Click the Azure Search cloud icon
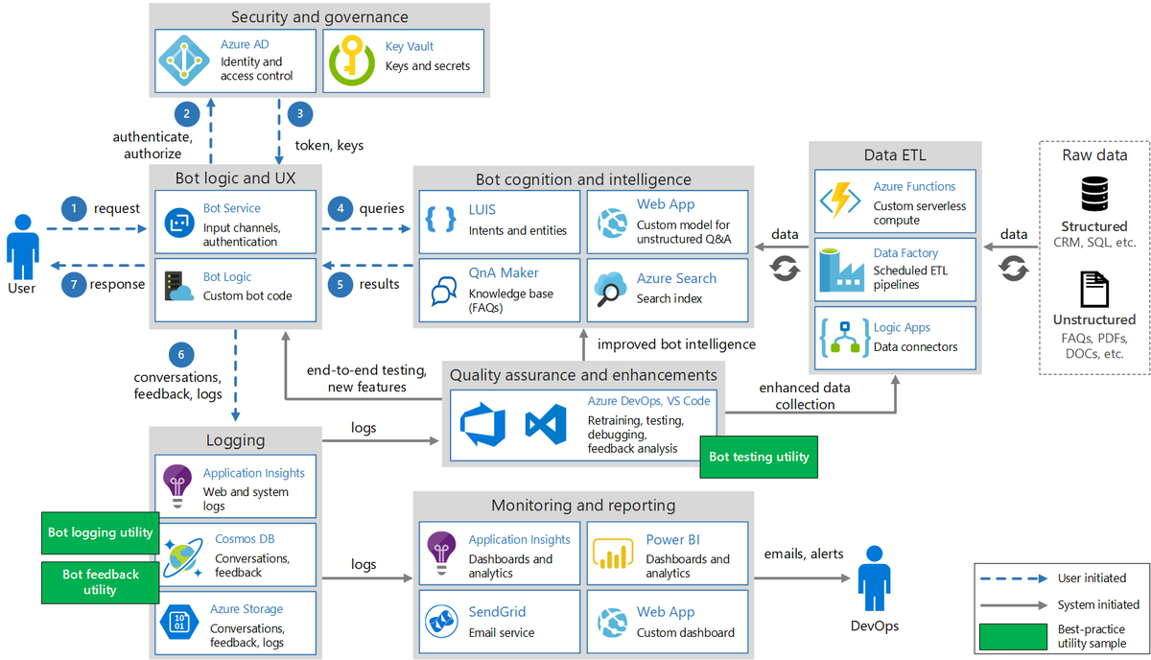The width and height of the screenshot is (1151, 660). 611,289
